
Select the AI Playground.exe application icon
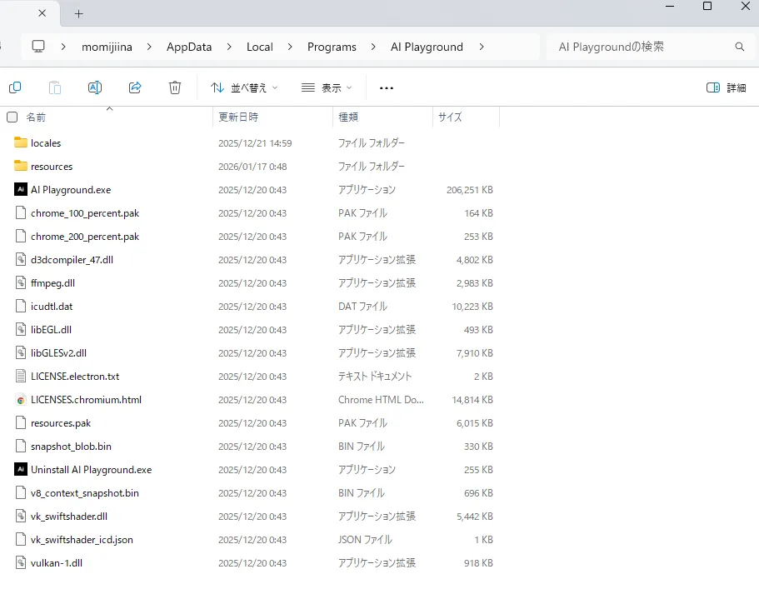tap(21, 190)
